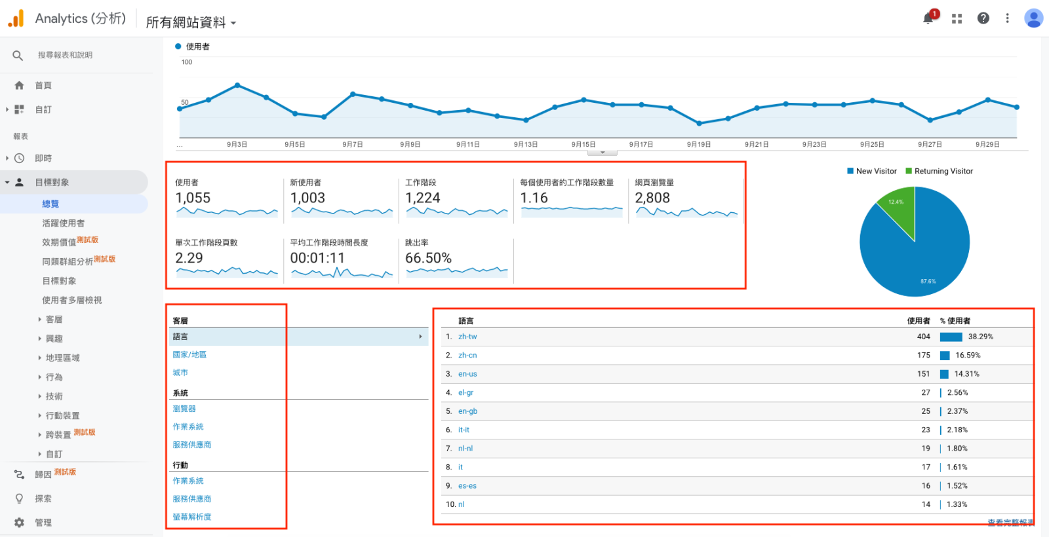Screen dimensions: 1049x537
Task: Open the three-dot more options menu
Action: (1007, 18)
